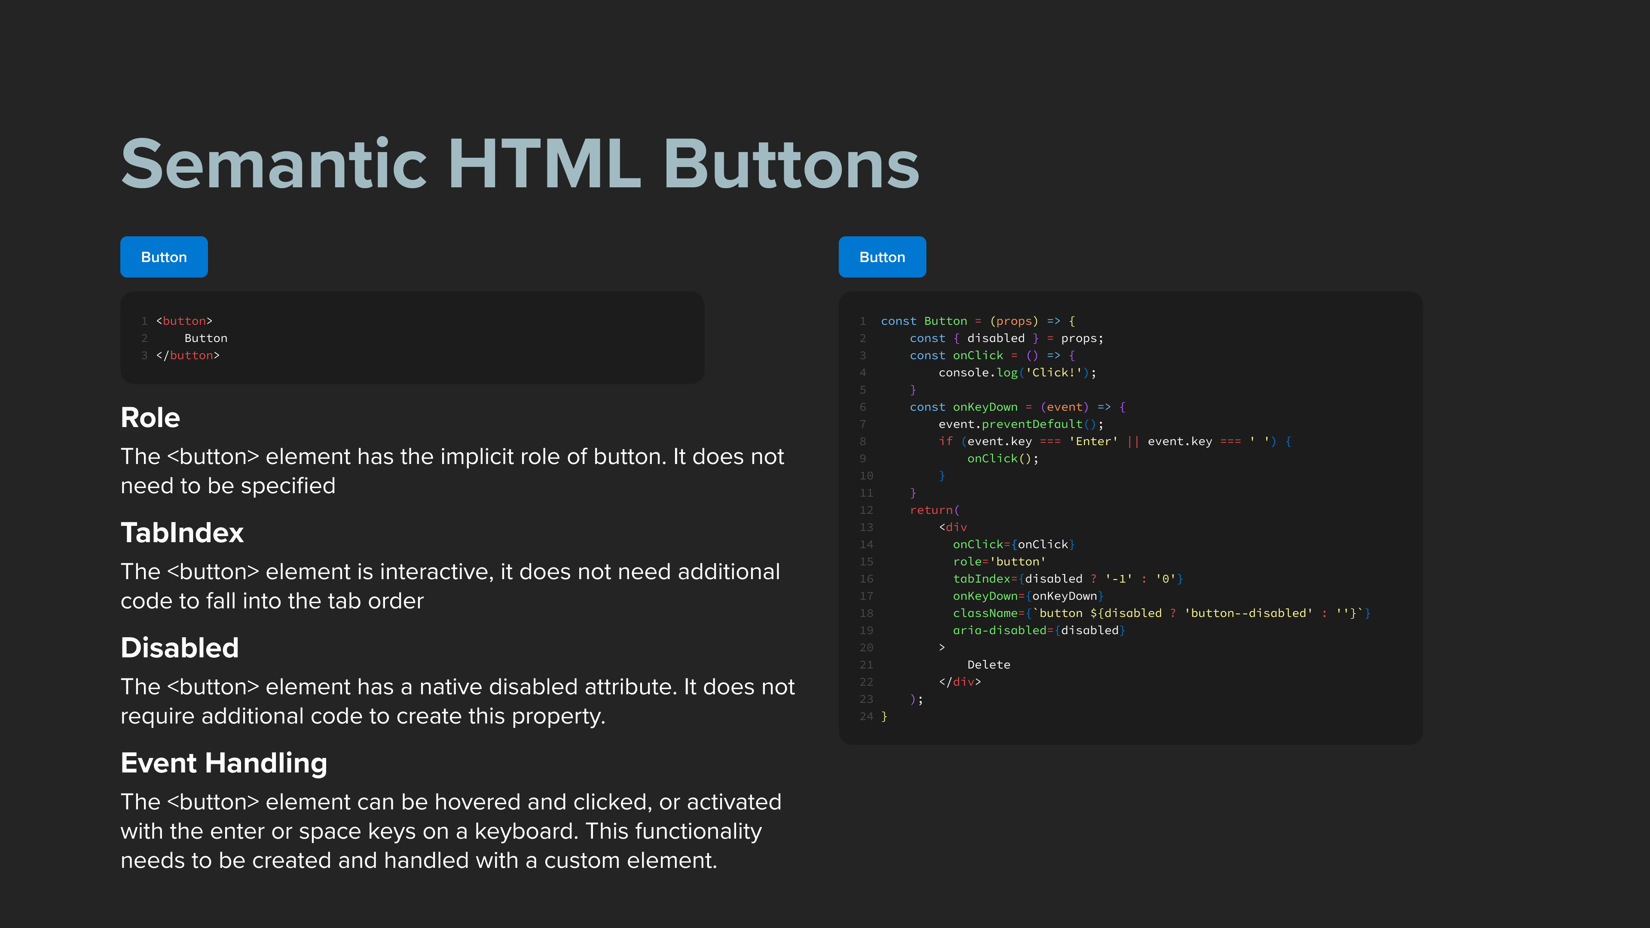1650x928 pixels.
Task: Select the return( statement on line 12
Action: pyautogui.click(x=932, y=510)
